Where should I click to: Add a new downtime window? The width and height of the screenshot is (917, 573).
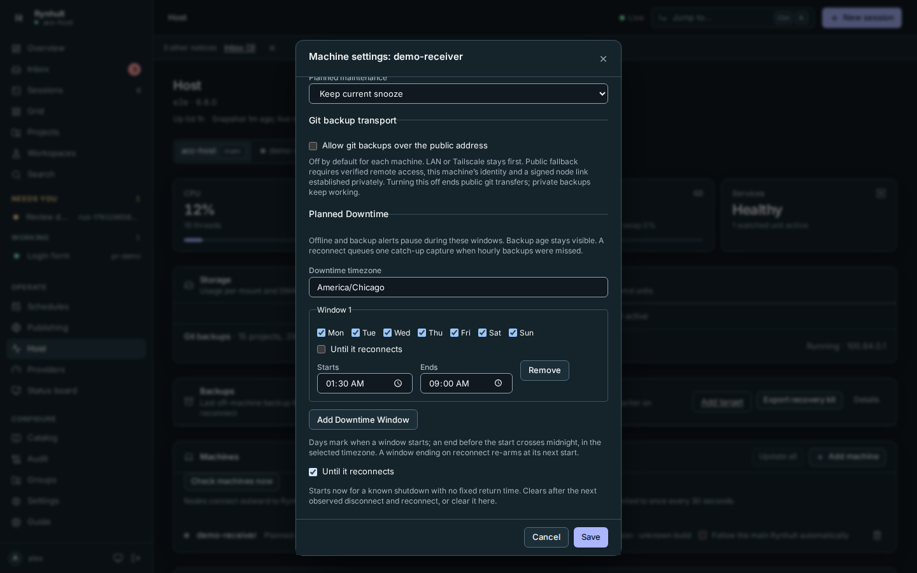pos(363,420)
